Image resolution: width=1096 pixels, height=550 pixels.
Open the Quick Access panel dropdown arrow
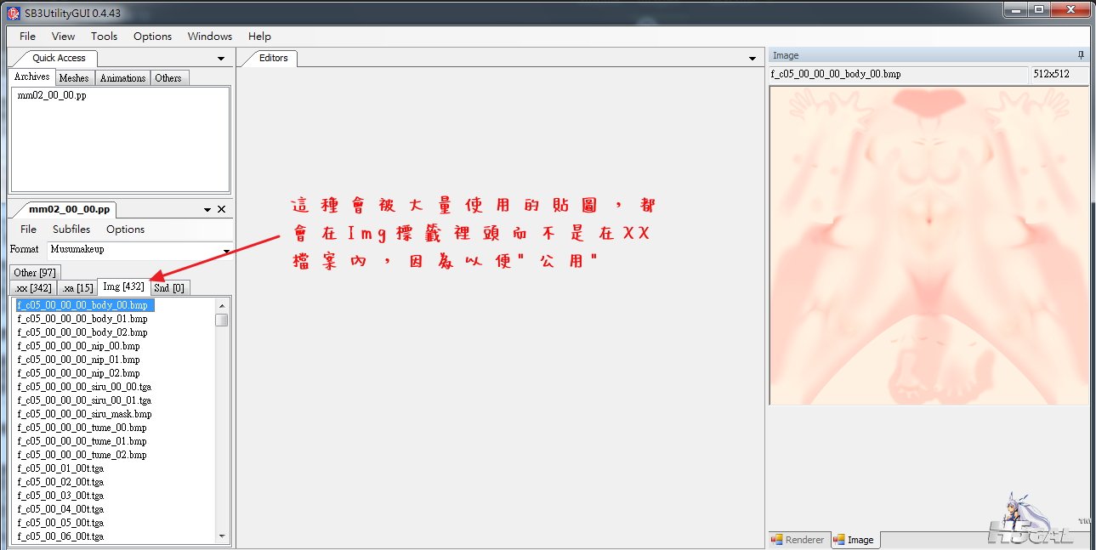point(221,59)
